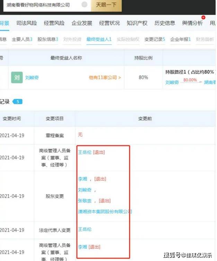Open the 司法风险 tab

(27, 23)
